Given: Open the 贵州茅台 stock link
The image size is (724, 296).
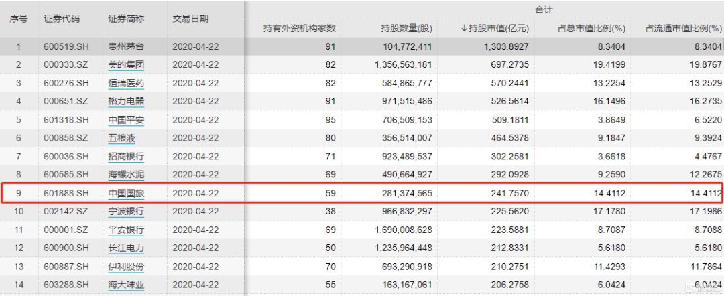Looking at the screenshot, I should [x=126, y=46].
